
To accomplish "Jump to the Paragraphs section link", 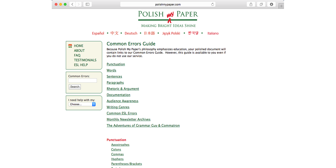I will coord(115,83).
